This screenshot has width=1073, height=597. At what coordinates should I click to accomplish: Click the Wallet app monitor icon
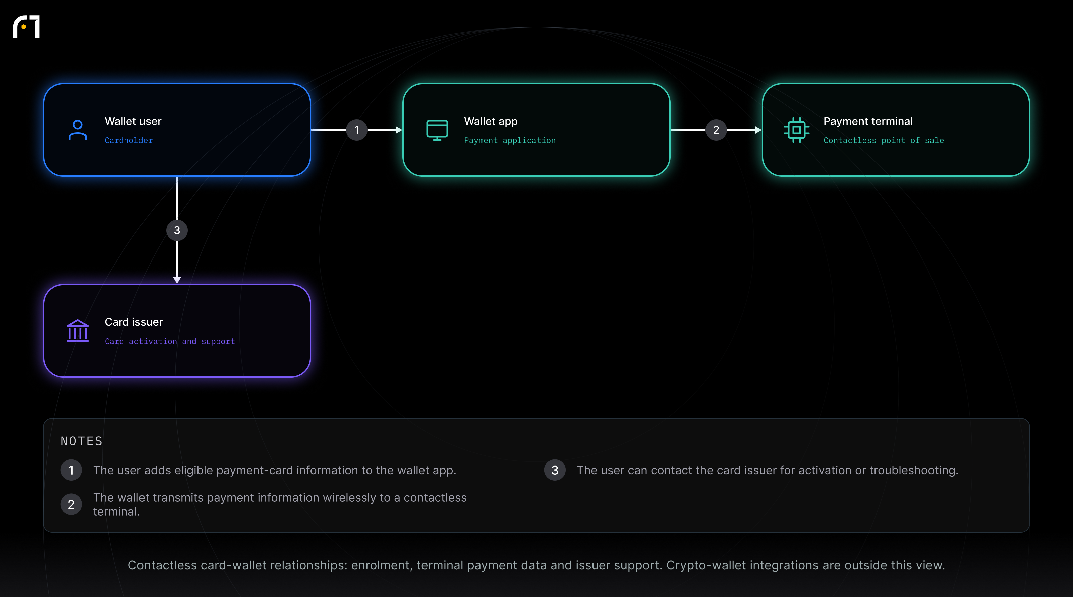pos(437,130)
